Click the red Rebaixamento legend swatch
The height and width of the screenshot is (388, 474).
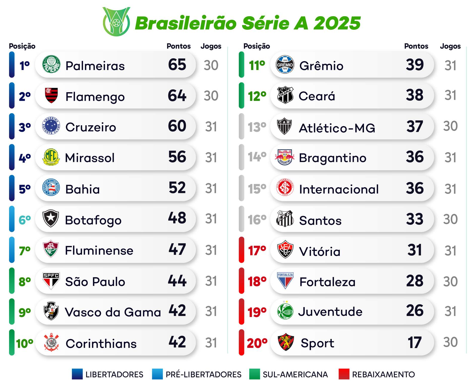344,374
